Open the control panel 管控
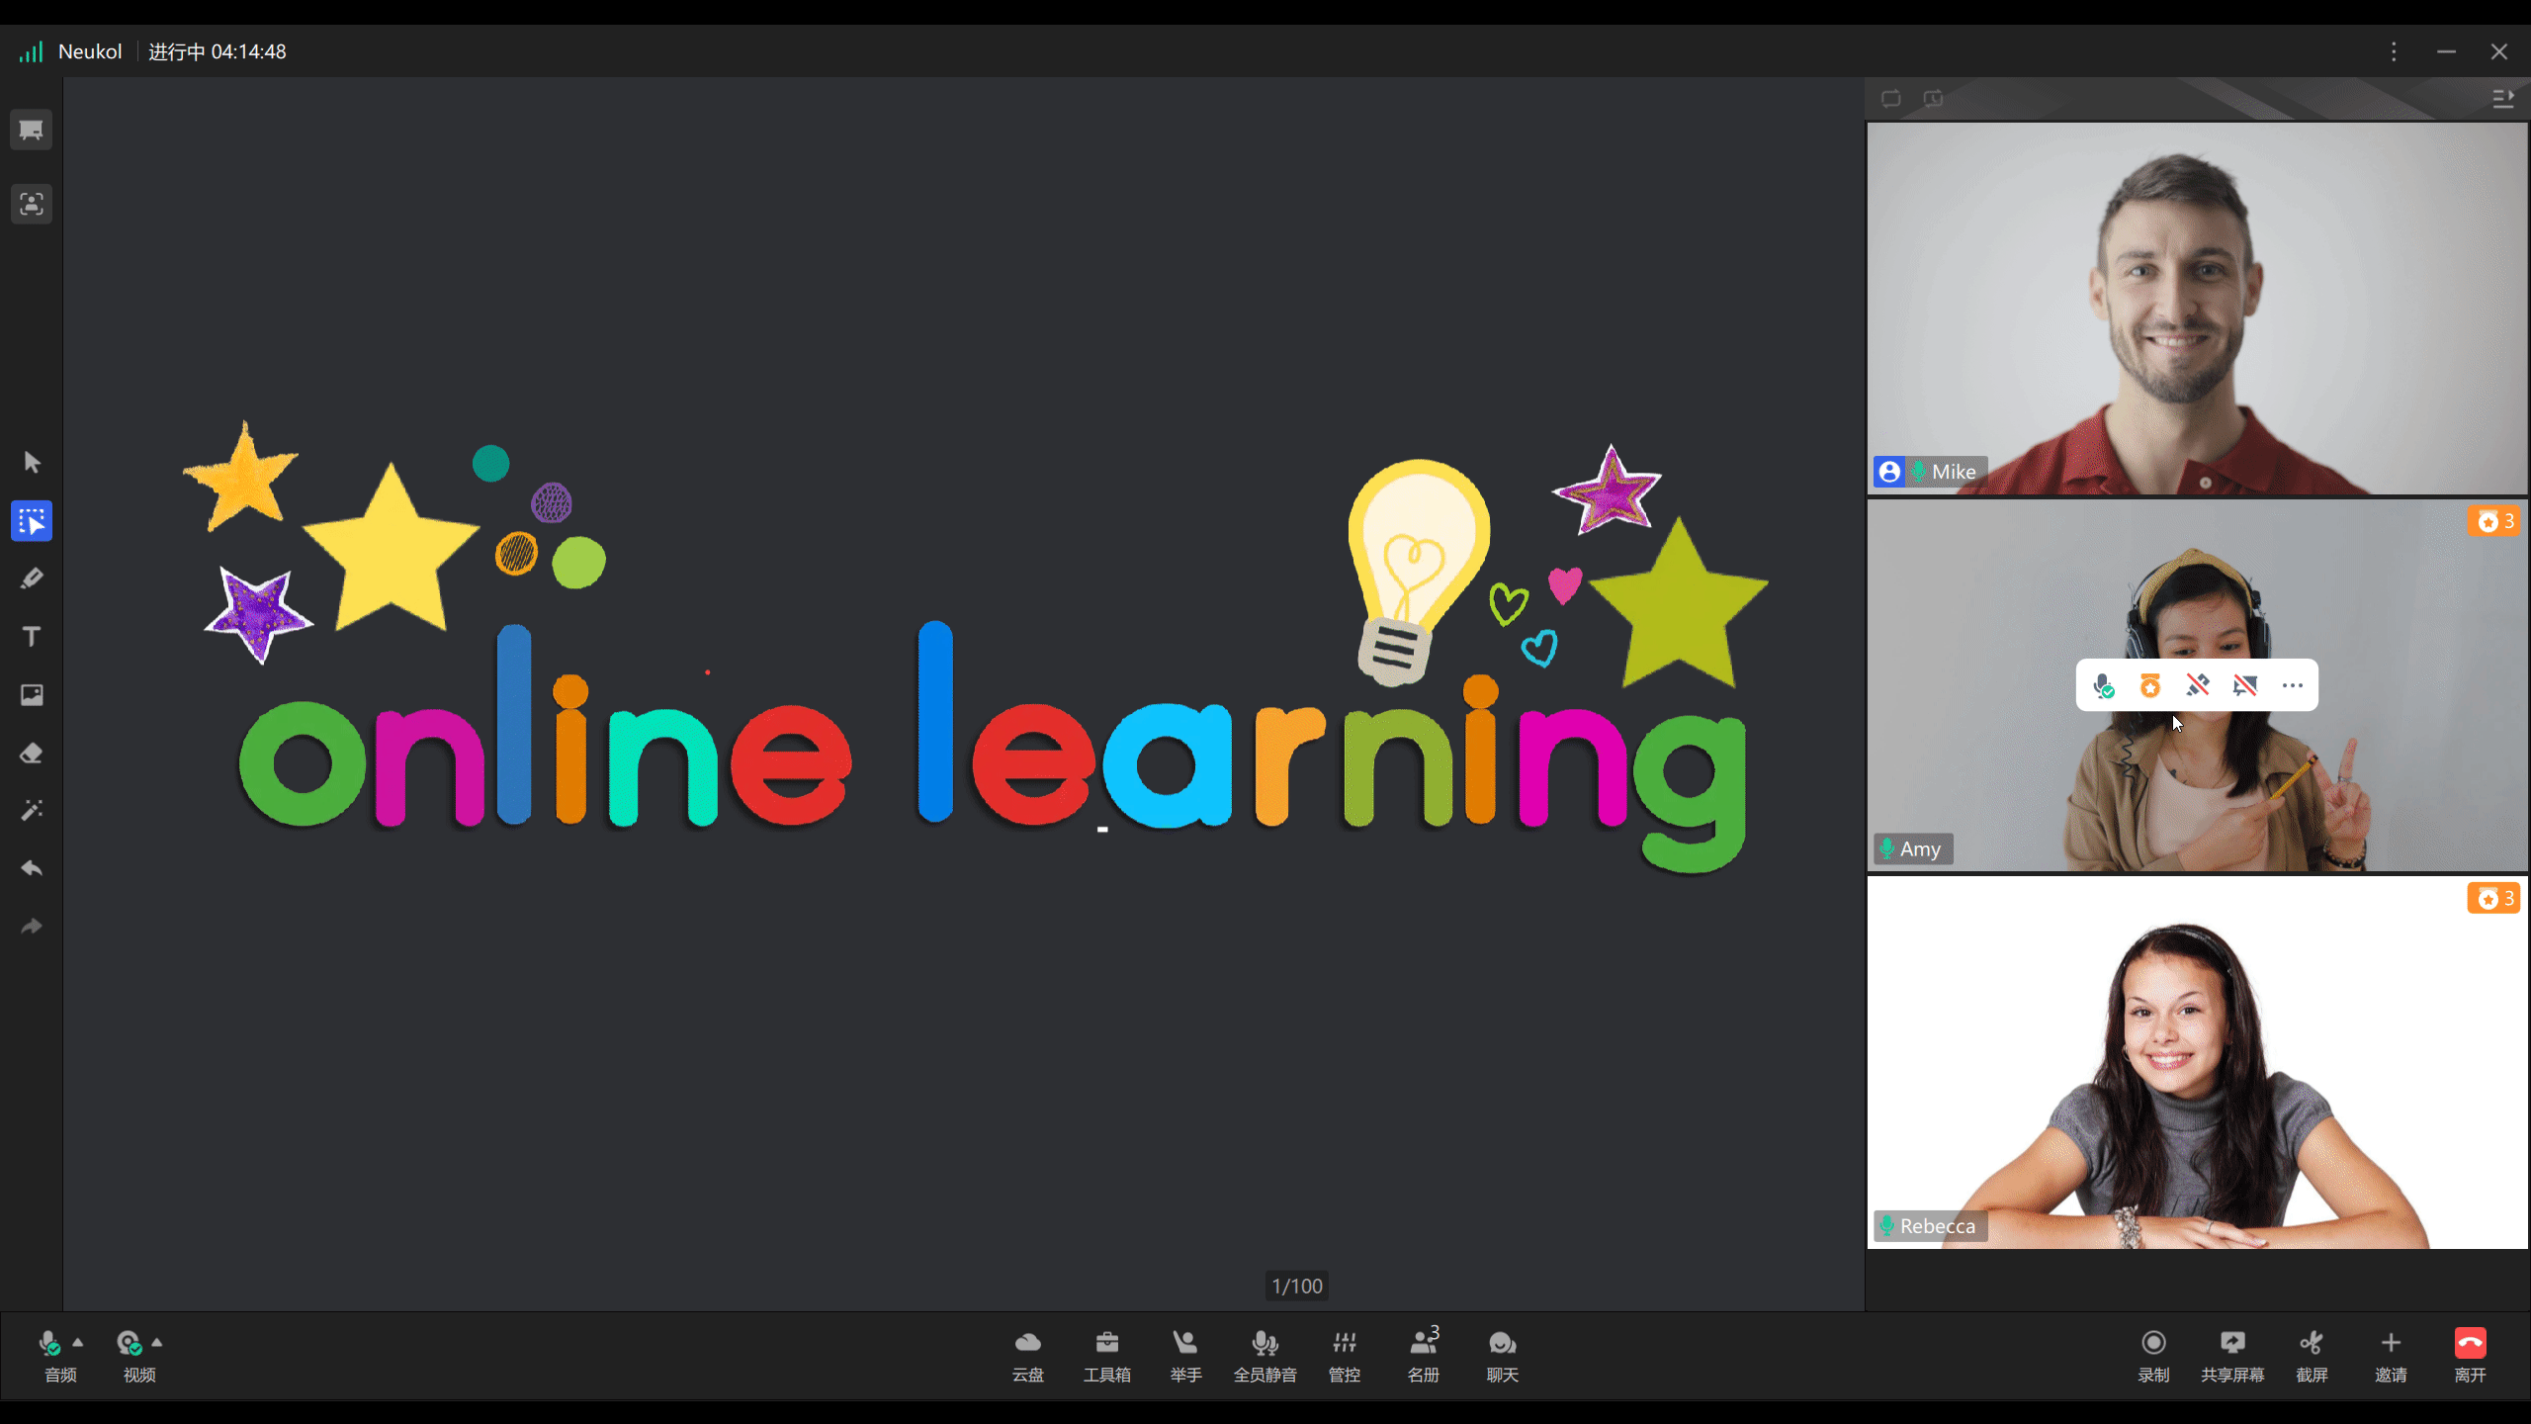Image resolution: width=2531 pixels, height=1424 pixels. point(1345,1356)
